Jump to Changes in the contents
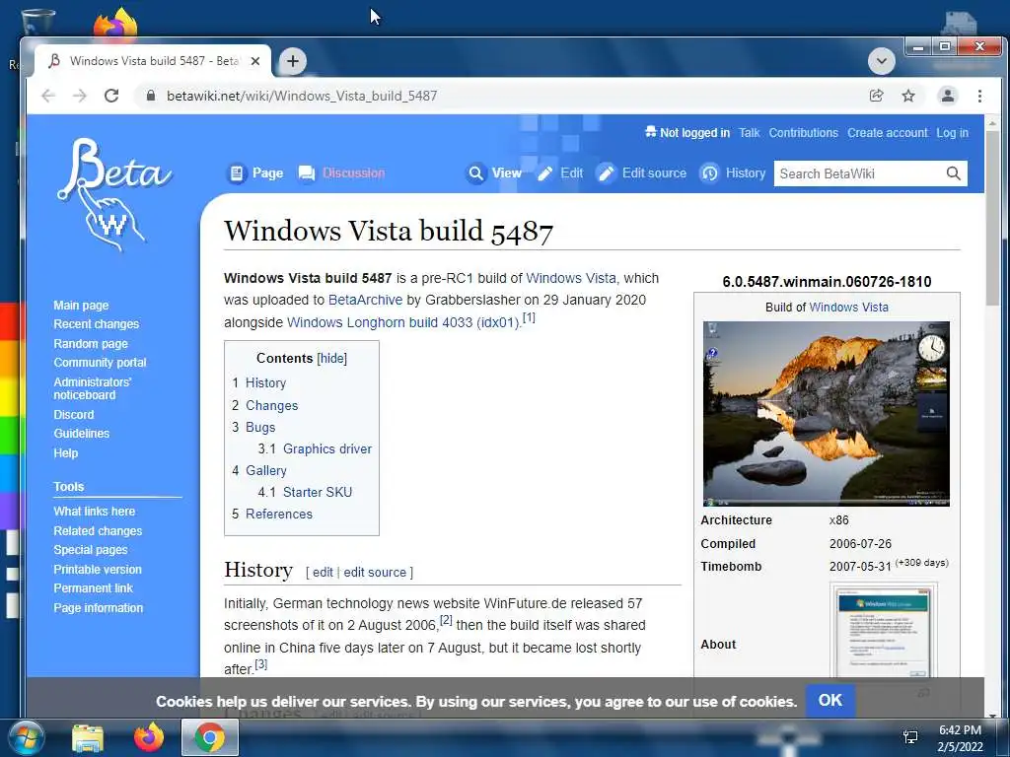 click(272, 405)
